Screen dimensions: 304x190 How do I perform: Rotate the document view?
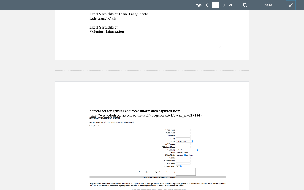(x=245, y=5)
